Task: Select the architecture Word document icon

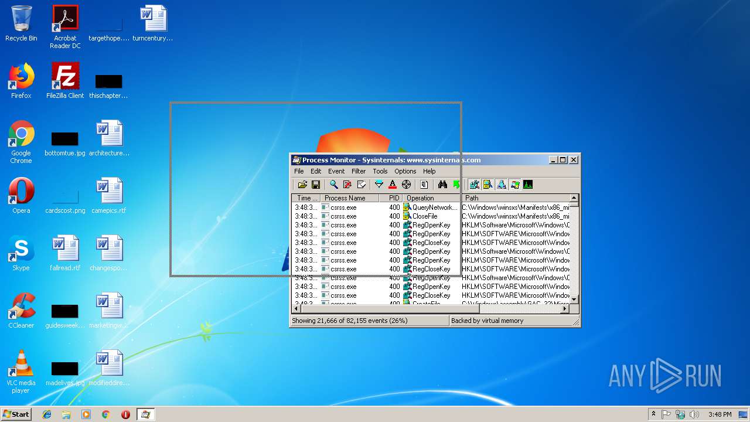Action: pyautogui.click(x=109, y=138)
